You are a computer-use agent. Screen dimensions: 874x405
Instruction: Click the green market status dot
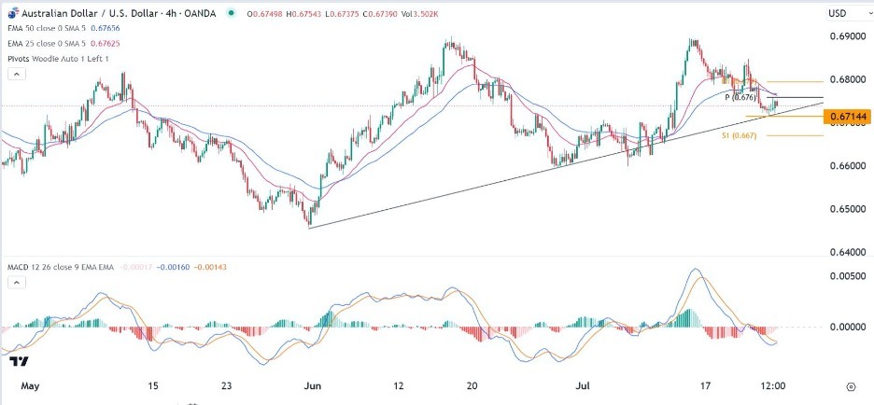229,13
